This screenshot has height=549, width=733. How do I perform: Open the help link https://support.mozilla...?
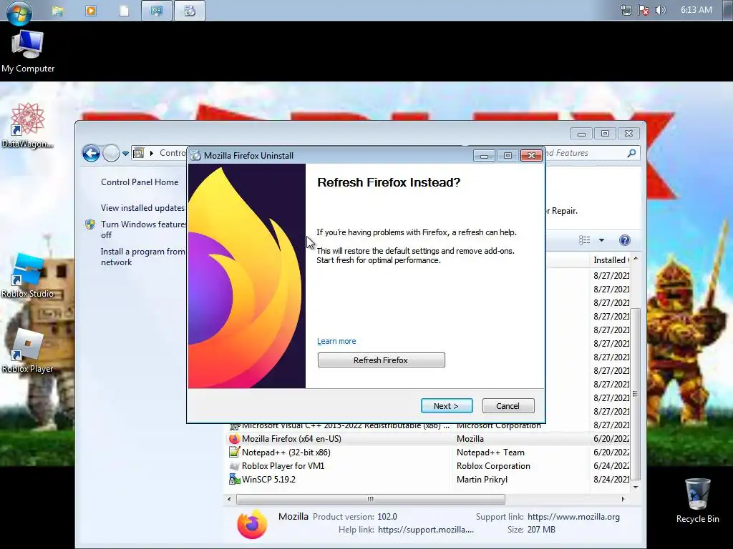425,530
